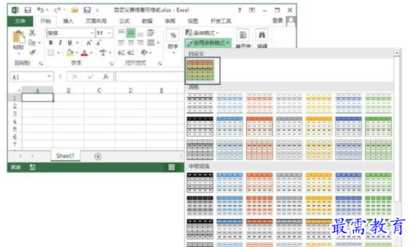411x247 pixels.
Task: Select the Sheet1 tab
Action: pos(65,156)
